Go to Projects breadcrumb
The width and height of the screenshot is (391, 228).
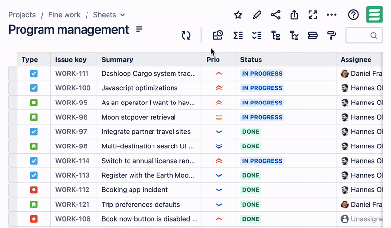coord(22,15)
